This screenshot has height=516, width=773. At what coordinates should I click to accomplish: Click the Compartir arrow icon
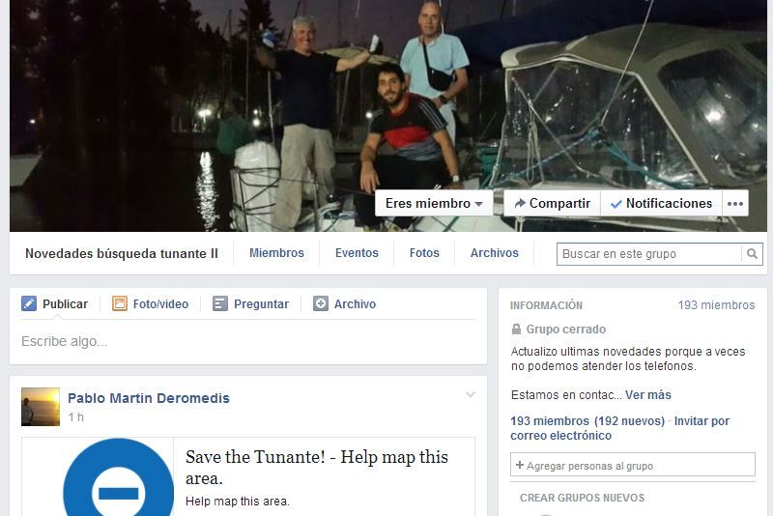click(x=520, y=203)
